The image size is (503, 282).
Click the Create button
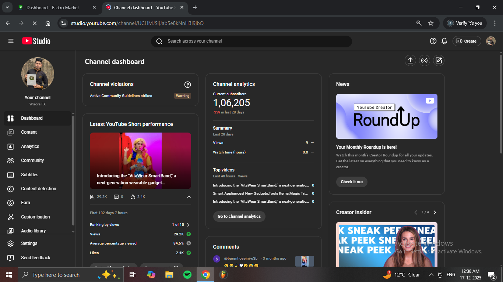click(x=467, y=41)
